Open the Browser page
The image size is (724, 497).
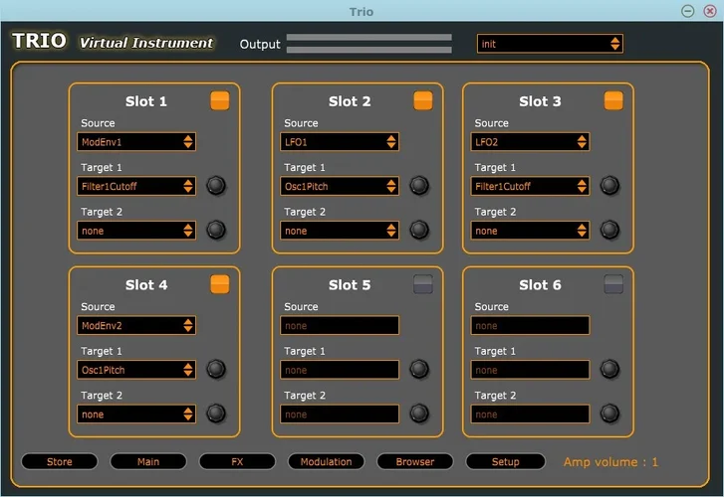point(415,461)
